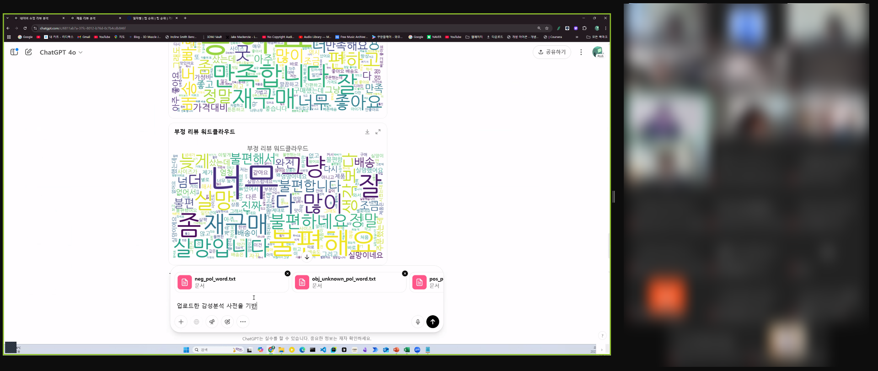Open the 3DMJ Vault bookmark

coord(212,37)
